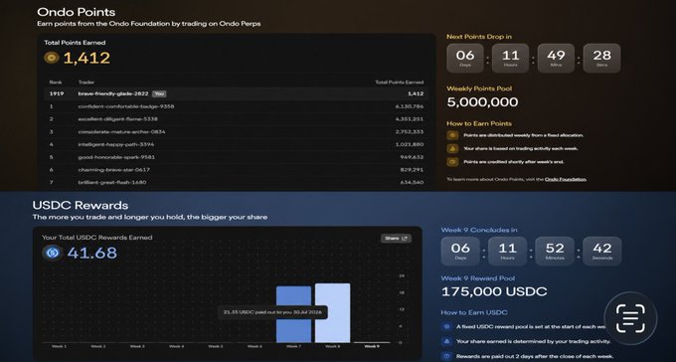Click the 49 Mins countdown tile
This screenshot has height=362, width=676.
556,58
